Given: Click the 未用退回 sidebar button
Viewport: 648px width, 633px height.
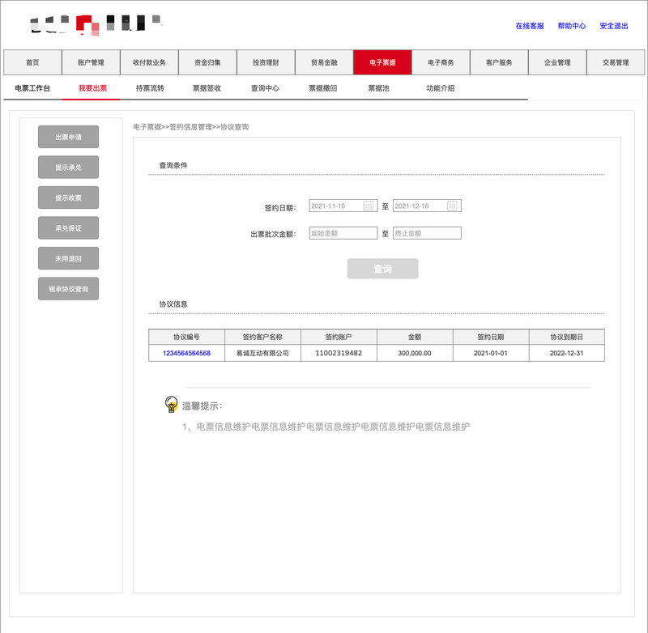Looking at the screenshot, I should 69,258.
